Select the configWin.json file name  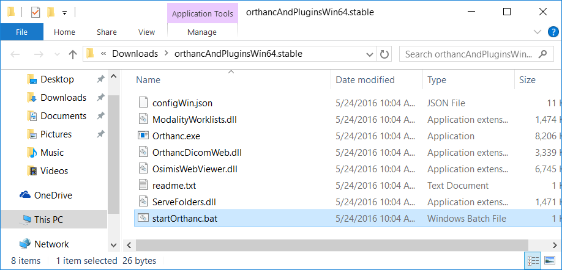[182, 103]
